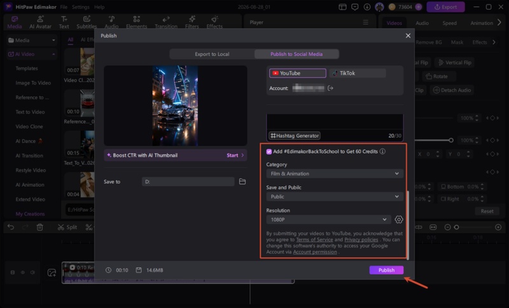Open the Transition panel

[166, 22]
